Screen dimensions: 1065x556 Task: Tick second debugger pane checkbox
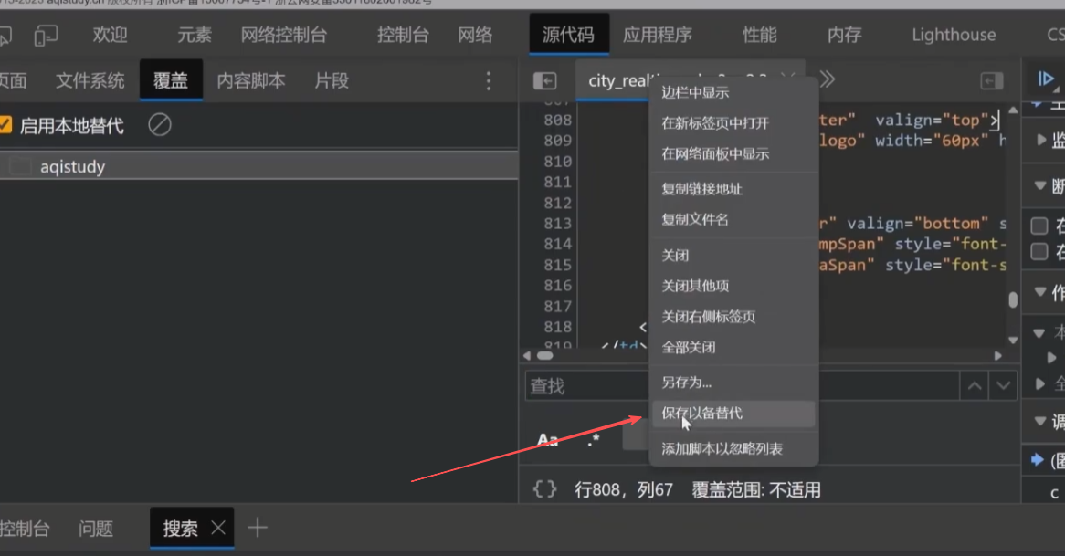tap(1039, 252)
